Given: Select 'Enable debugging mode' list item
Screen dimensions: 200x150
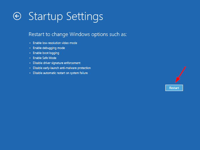Looking at the screenshot, I should (49, 48).
